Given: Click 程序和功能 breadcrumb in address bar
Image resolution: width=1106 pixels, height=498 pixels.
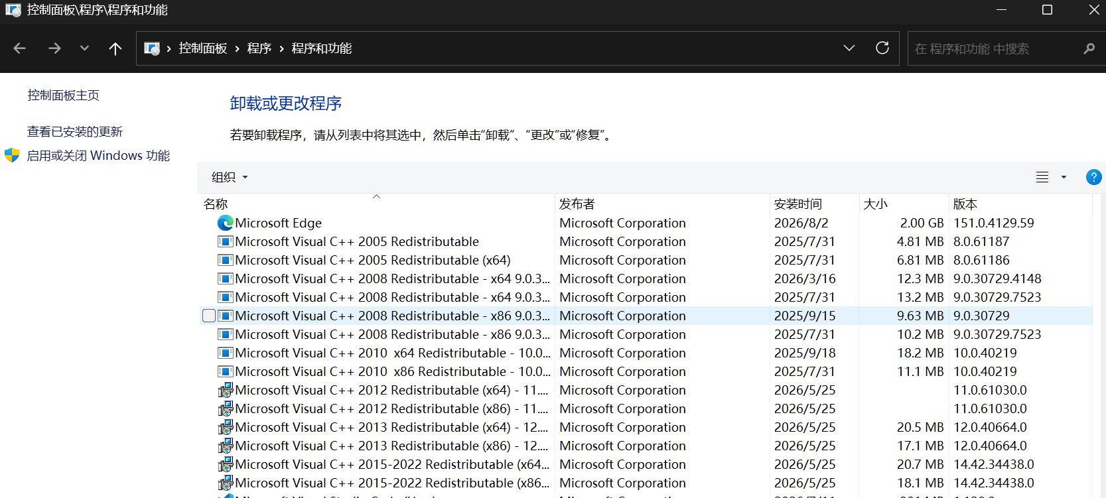Looking at the screenshot, I should click(322, 48).
